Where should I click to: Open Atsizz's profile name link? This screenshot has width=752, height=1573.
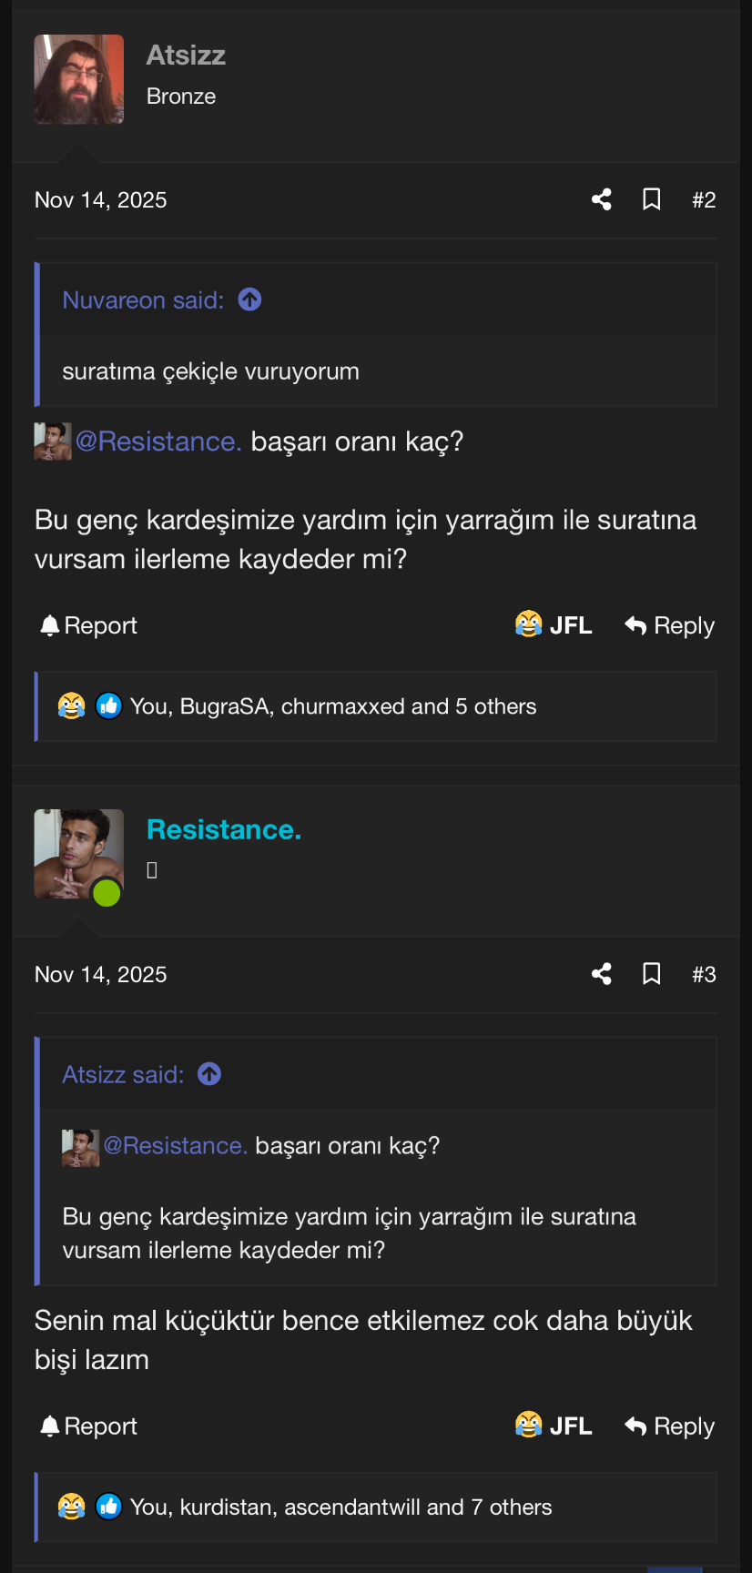[186, 56]
